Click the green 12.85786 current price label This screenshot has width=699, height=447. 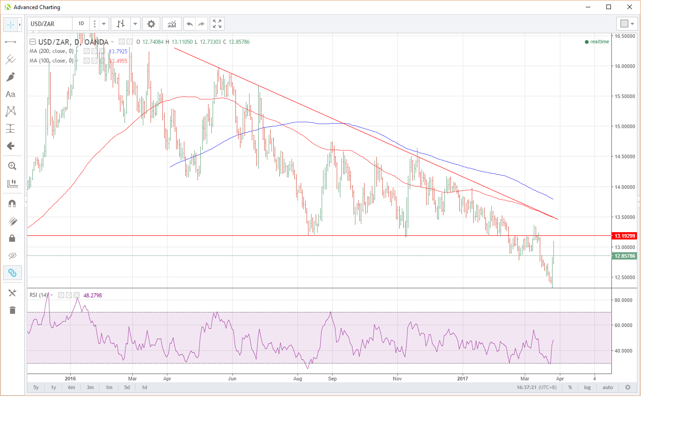(625, 256)
